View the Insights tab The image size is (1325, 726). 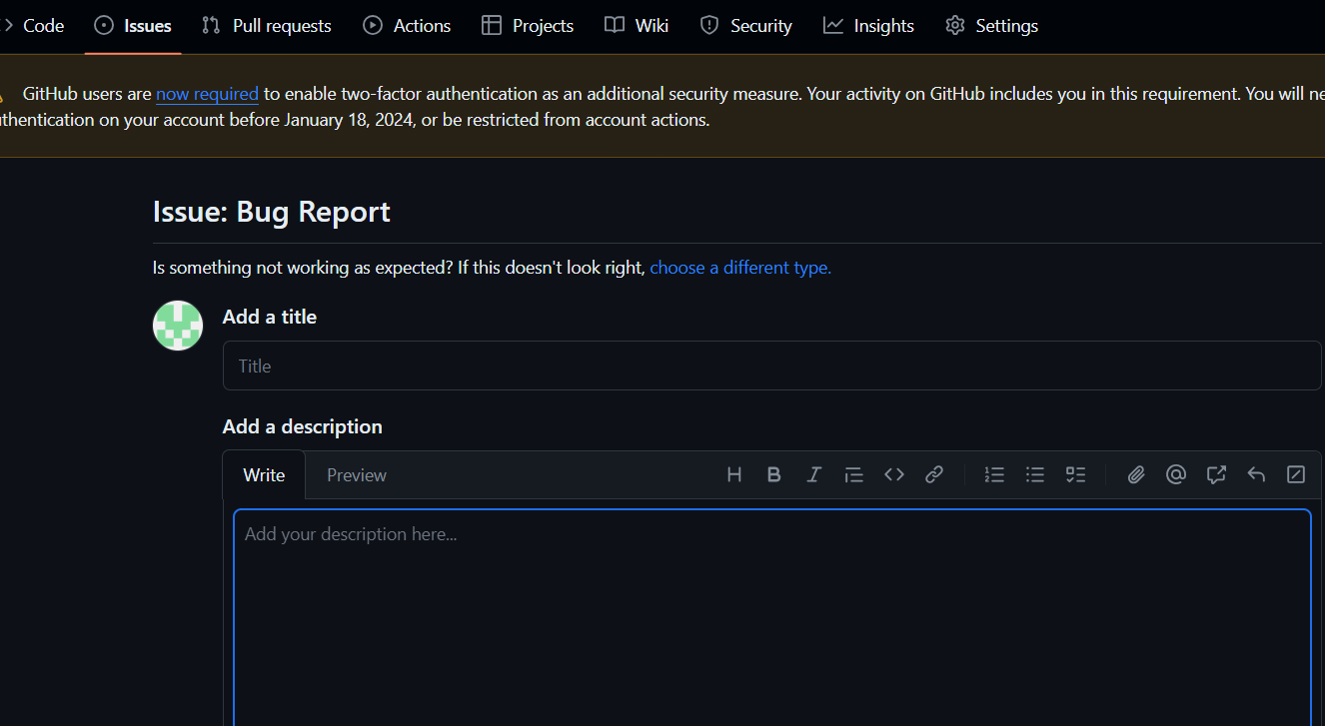coord(868,26)
